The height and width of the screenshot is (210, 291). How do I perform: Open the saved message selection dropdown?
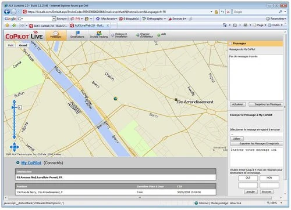click(x=256, y=134)
